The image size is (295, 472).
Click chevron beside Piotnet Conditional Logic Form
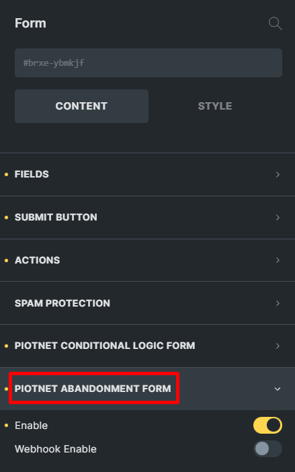tap(278, 346)
